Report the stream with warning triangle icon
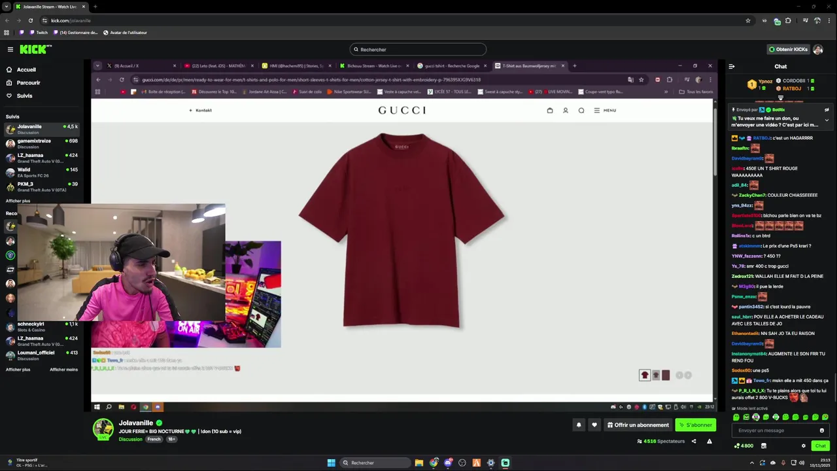The image size is (837, 471). point(709,442)
